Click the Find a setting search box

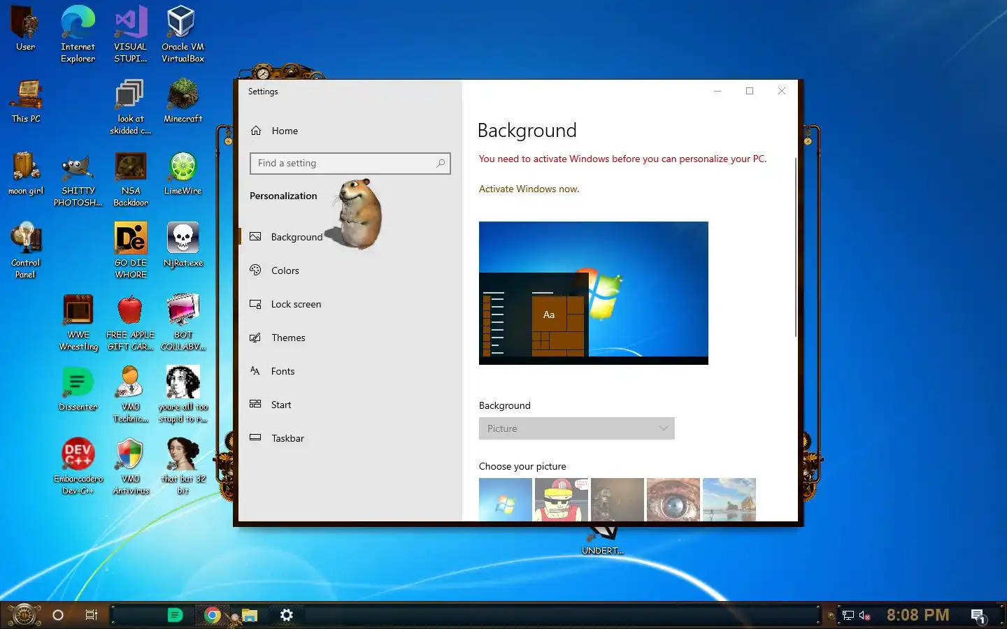click(x=350, y=164)
